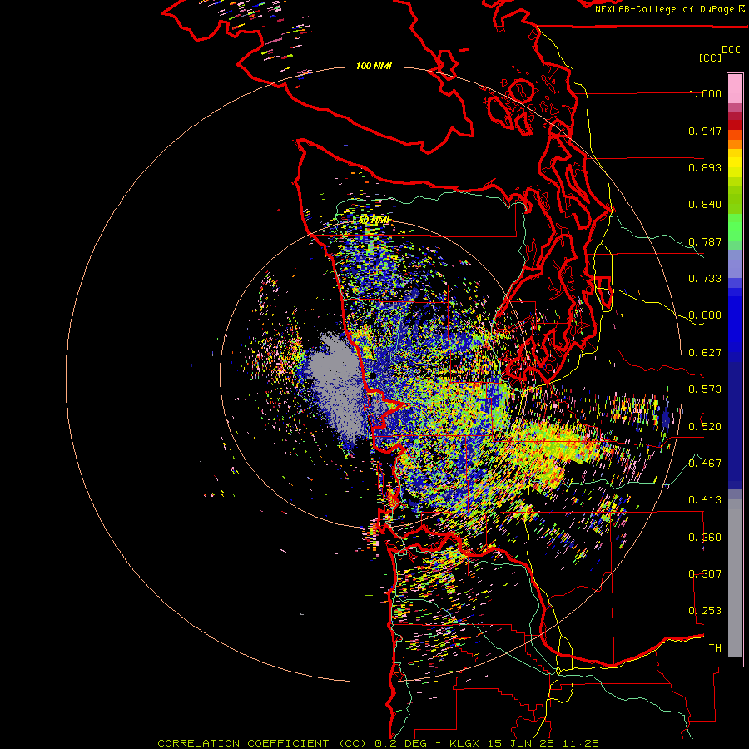The image size is (749, 749).
Task: Click the 0.627 color scale value
Action: pos(705,353)
